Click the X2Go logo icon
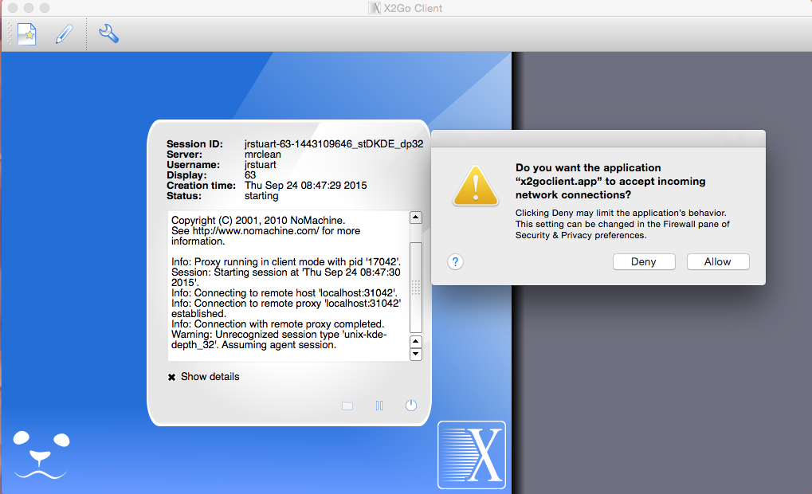The image size is (812, 494). [x=472, y=455]
